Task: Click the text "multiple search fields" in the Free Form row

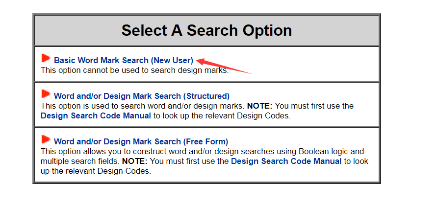Action: click(x=80, y=161)
